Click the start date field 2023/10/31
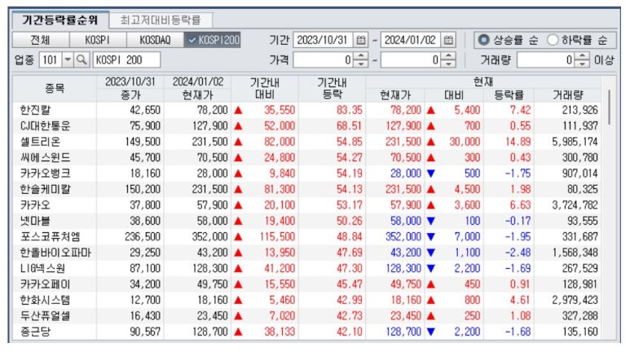This screenshot has width=630, height=352. [323, 40]
